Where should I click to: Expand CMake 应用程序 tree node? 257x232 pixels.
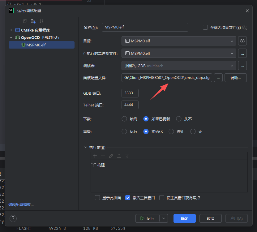click(x=11, y=30)
